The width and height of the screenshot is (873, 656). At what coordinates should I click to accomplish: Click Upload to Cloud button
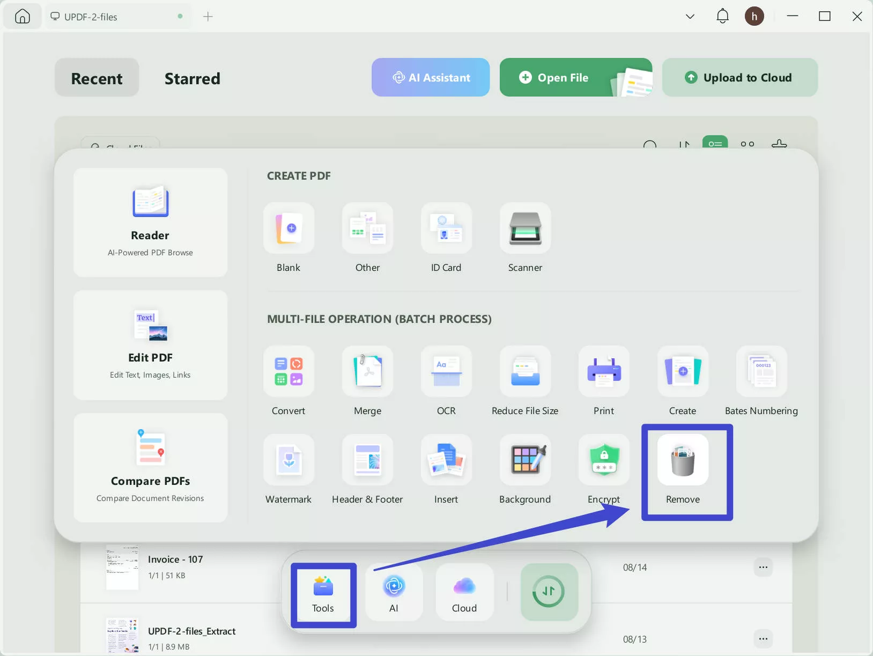tap(740, 77)
